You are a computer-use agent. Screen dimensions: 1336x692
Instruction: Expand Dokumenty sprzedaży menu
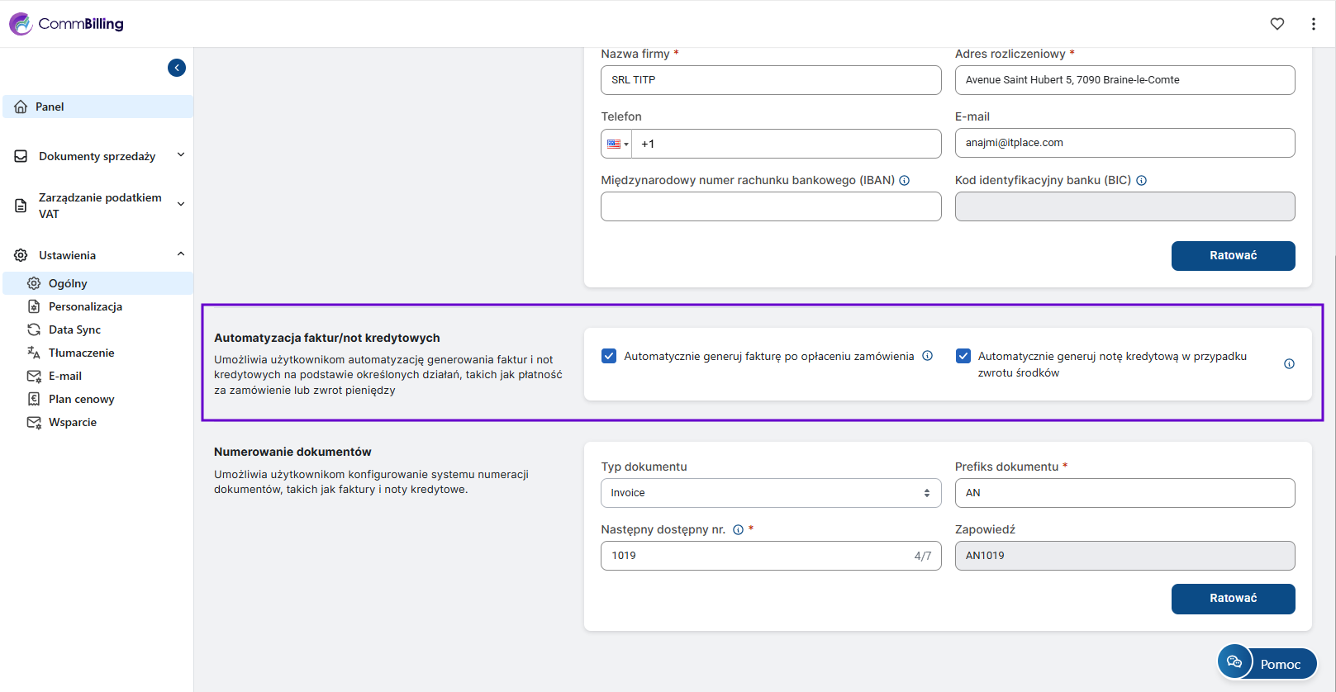[x=97, y=156]
